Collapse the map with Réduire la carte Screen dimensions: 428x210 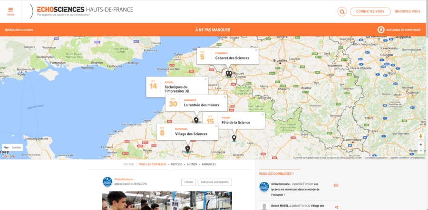(19, 30)
